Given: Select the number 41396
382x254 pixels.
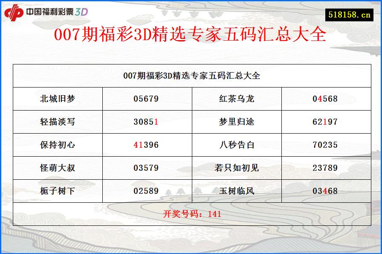Looking at the screenshot, I should (x=146, y=145).
